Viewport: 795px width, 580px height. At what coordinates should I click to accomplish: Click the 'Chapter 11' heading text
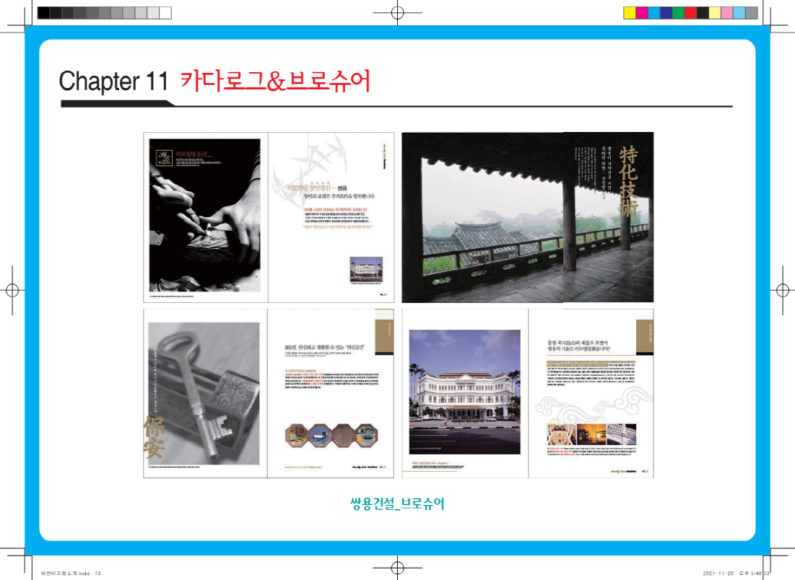pyautogui.click(x=113, y=82)
